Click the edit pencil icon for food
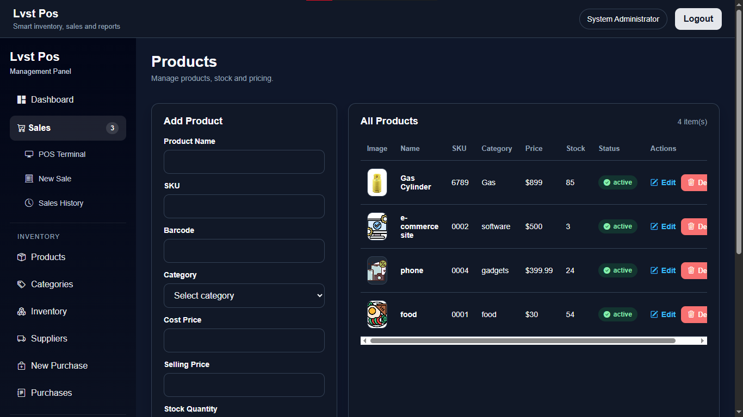Viewport: 743px width, 417px height. 654,314
